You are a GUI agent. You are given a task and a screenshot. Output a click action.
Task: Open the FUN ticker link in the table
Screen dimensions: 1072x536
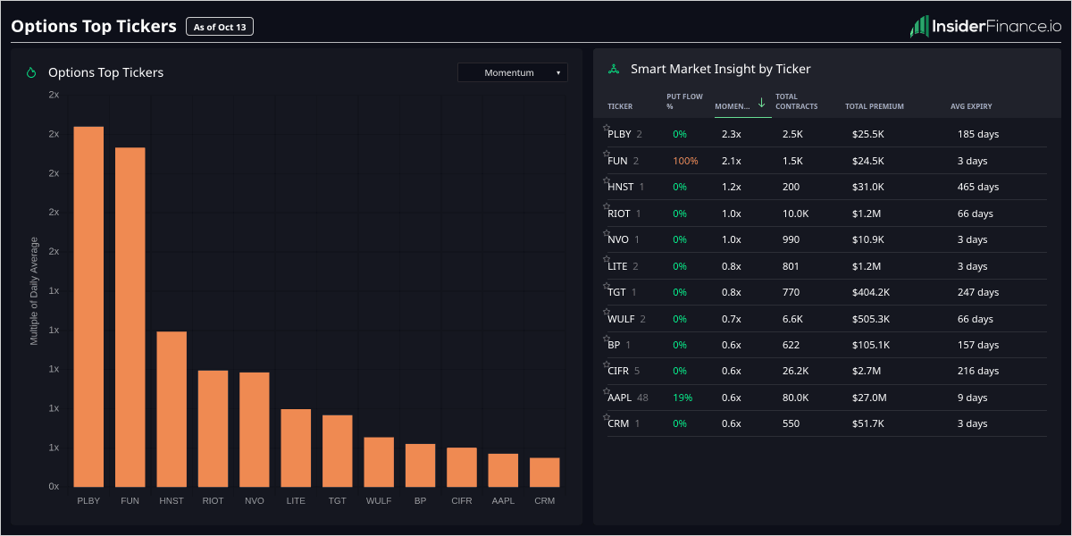pos(617,161)
